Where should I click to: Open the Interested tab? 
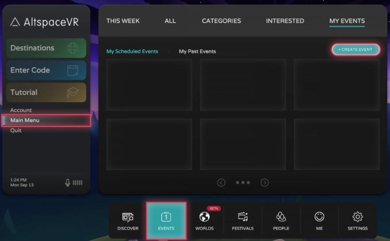[x=285, y=21]
